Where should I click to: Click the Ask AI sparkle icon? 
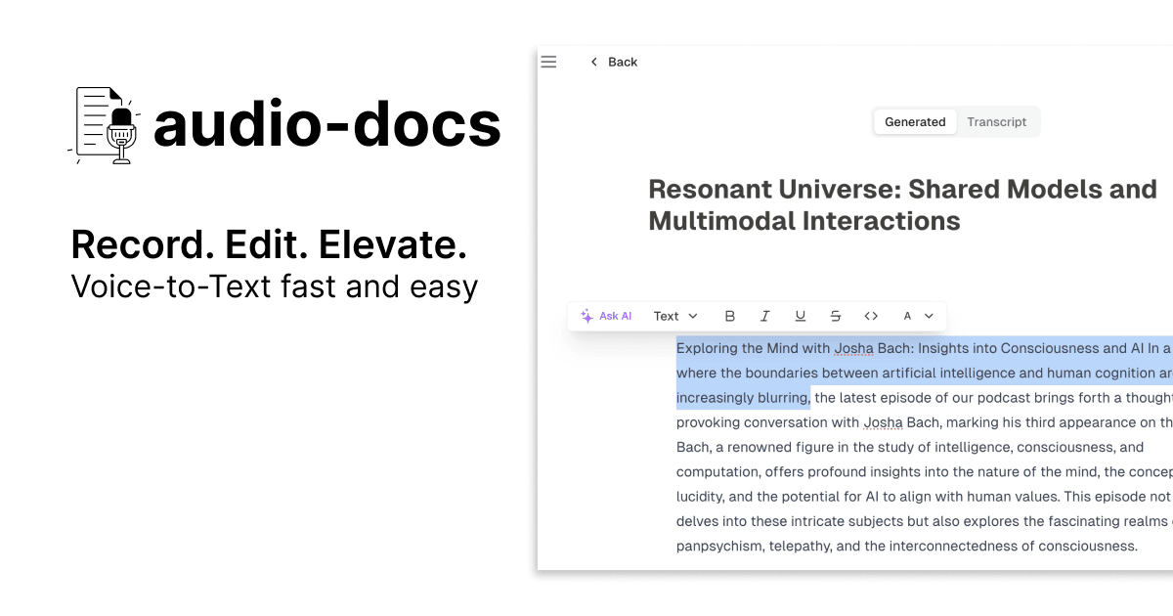[586, 316]
